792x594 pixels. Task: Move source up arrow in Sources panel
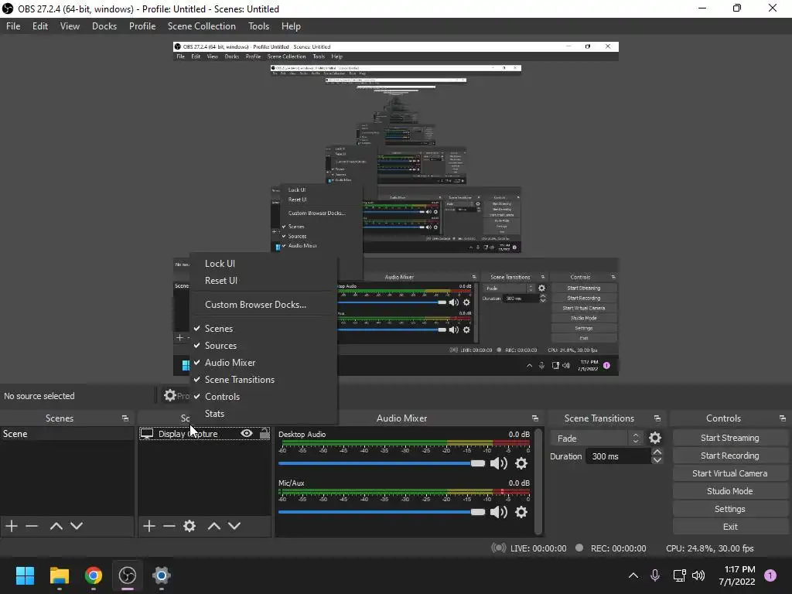[214, 526]
